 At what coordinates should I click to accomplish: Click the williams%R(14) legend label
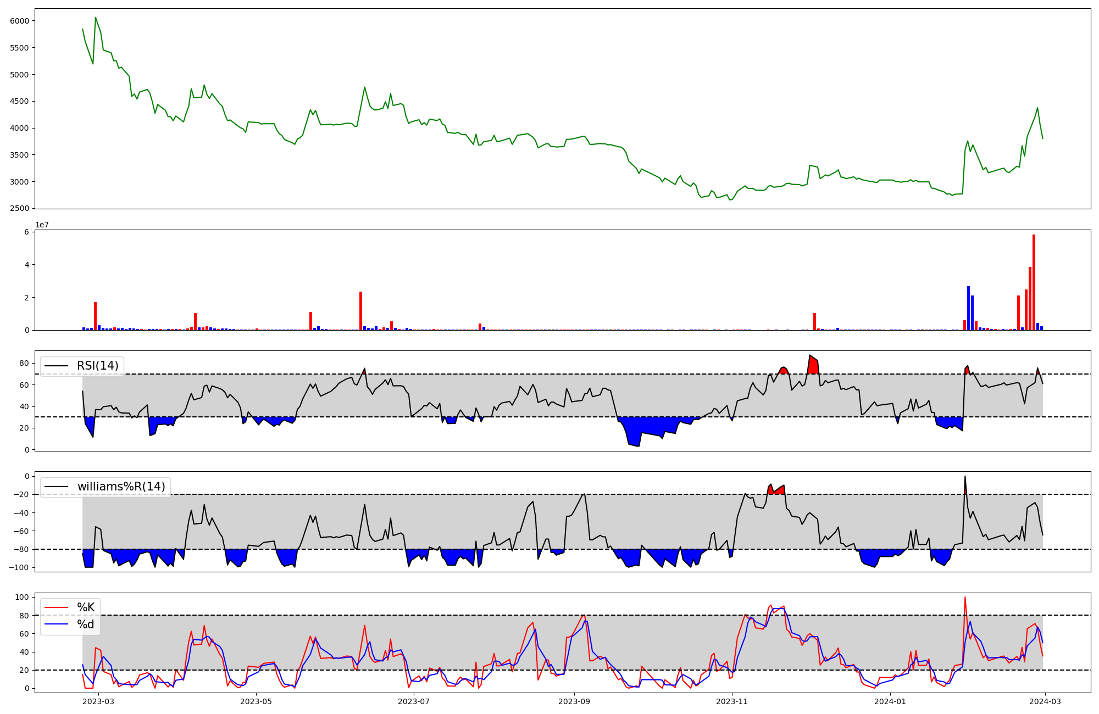tap(121, 487)
